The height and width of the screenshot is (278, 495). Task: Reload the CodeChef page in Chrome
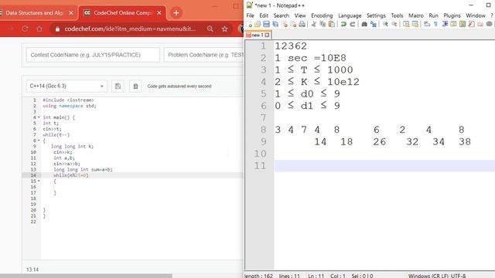[x=25, y=29]
